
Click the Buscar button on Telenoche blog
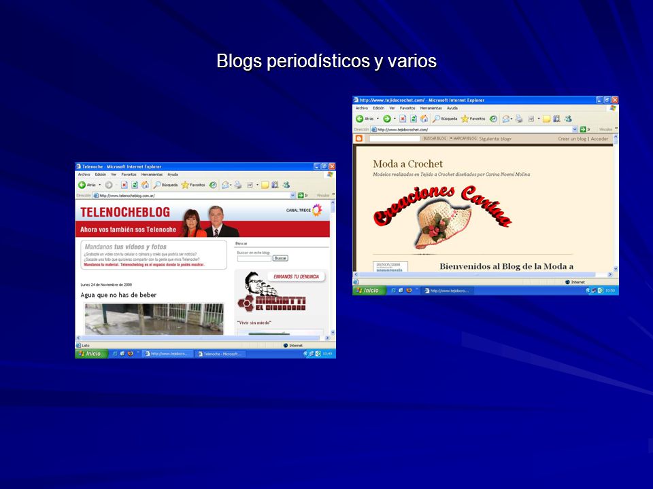pos(280,258)
